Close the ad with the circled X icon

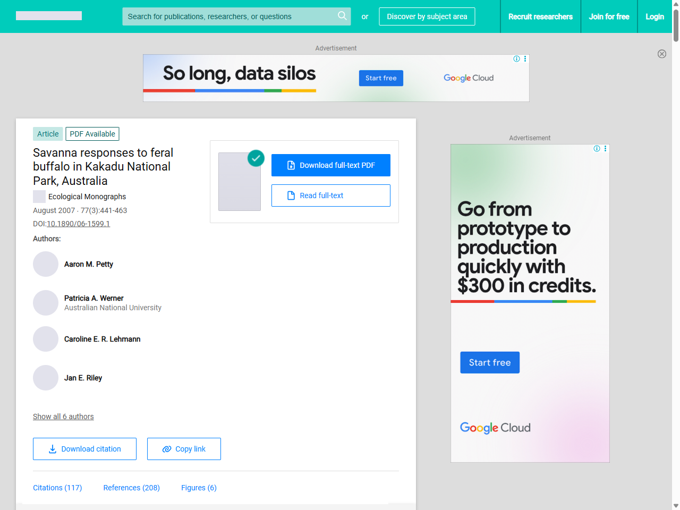661,54
